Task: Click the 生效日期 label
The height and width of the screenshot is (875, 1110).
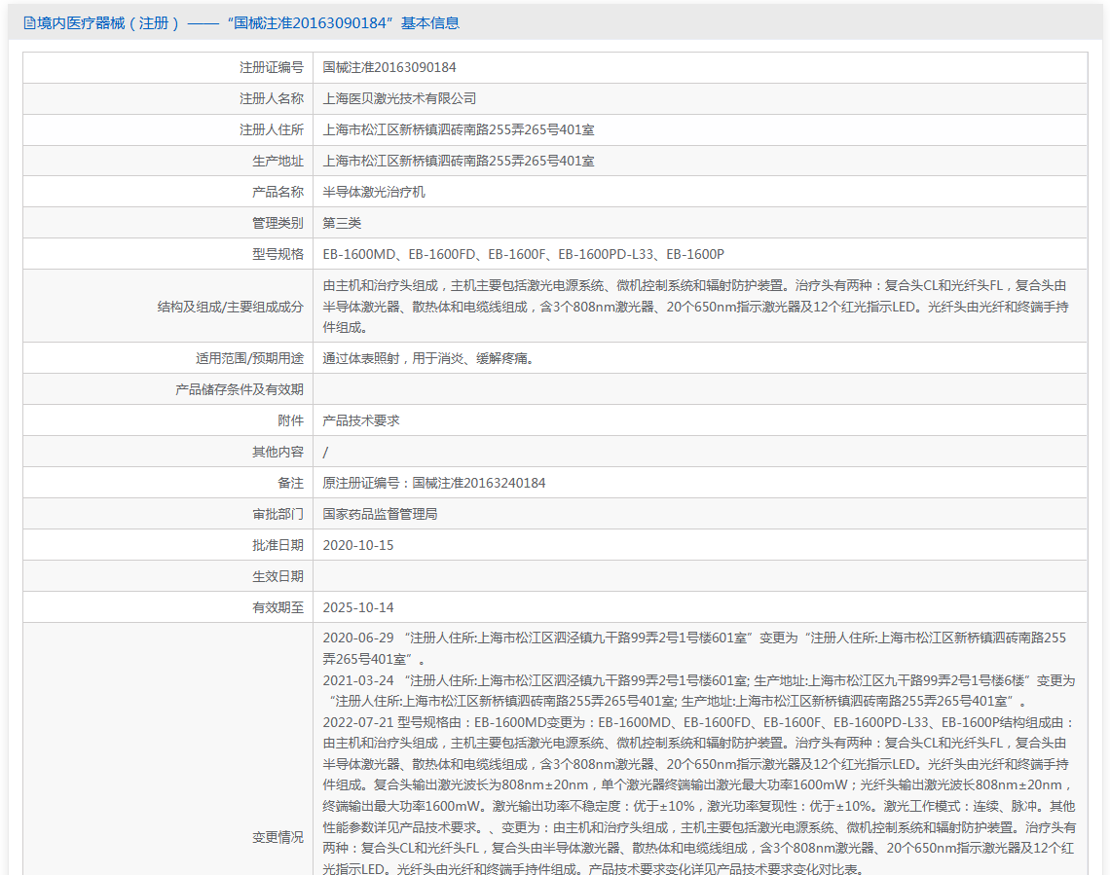Action: (x=277, y=576)
